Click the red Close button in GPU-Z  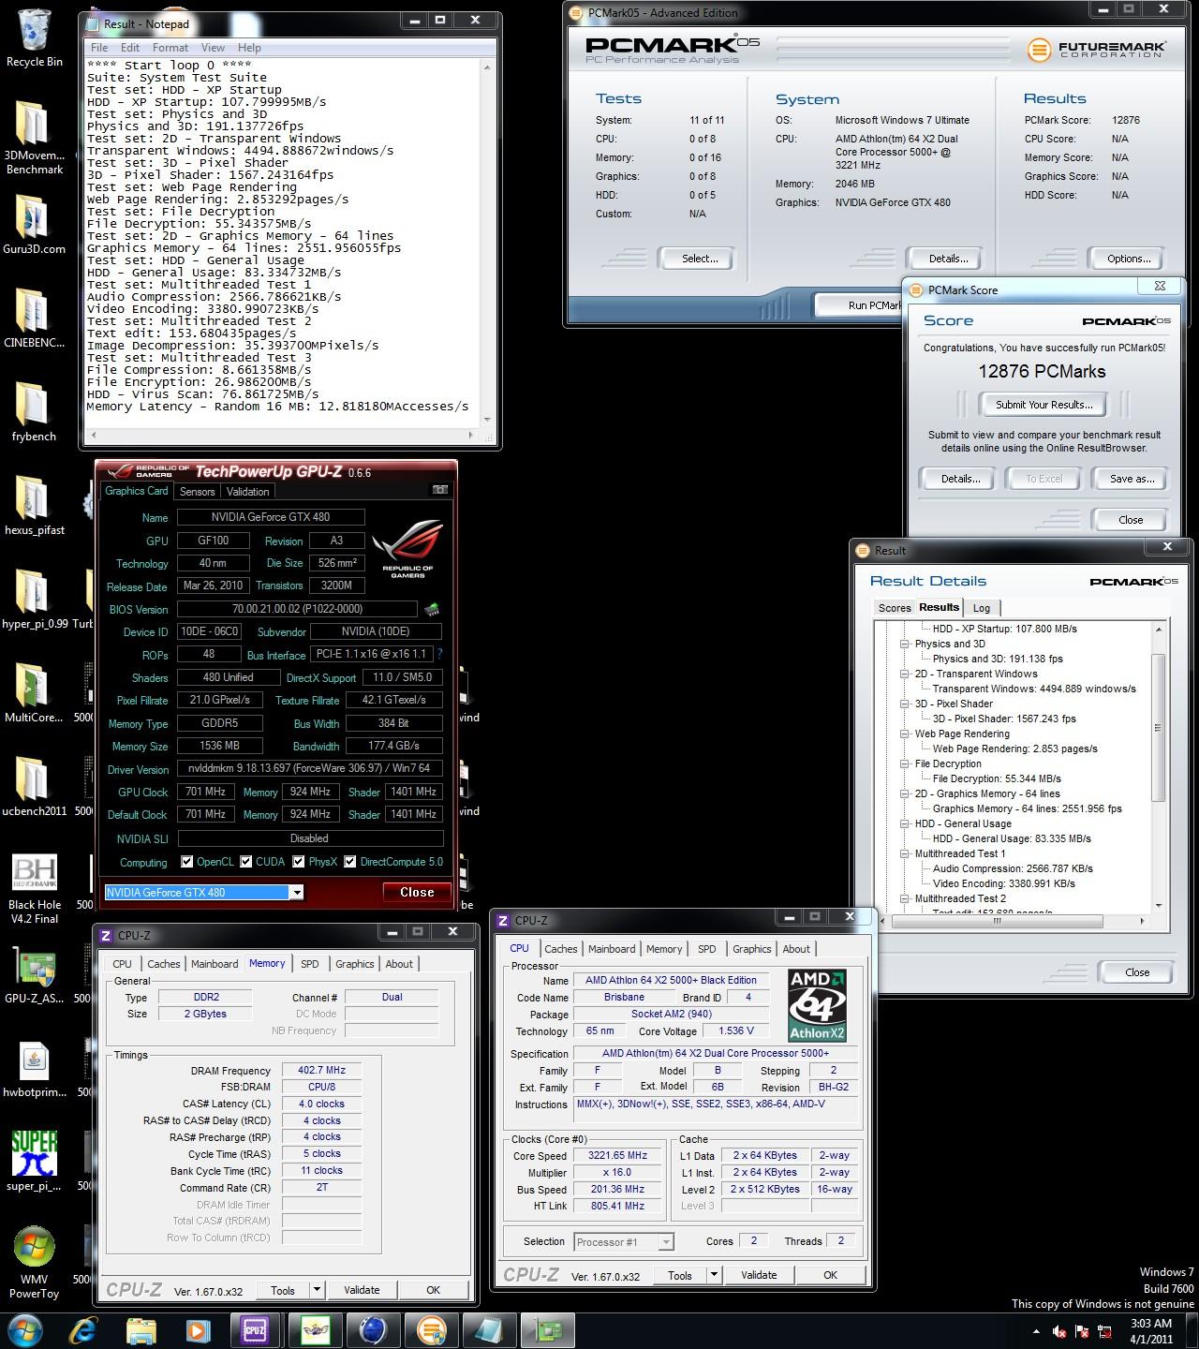[417, 892]
